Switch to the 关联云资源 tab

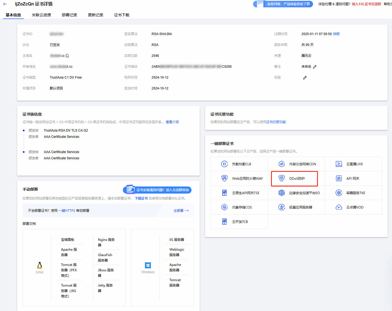click(x=41, y=15)
